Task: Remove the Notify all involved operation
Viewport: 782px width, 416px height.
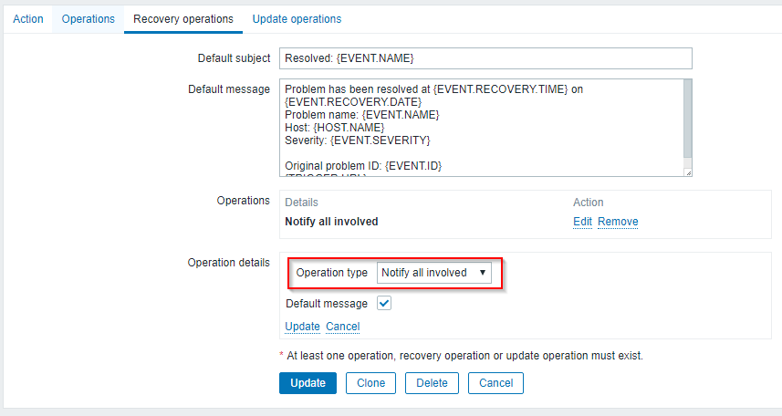Action: pos(618,222)
